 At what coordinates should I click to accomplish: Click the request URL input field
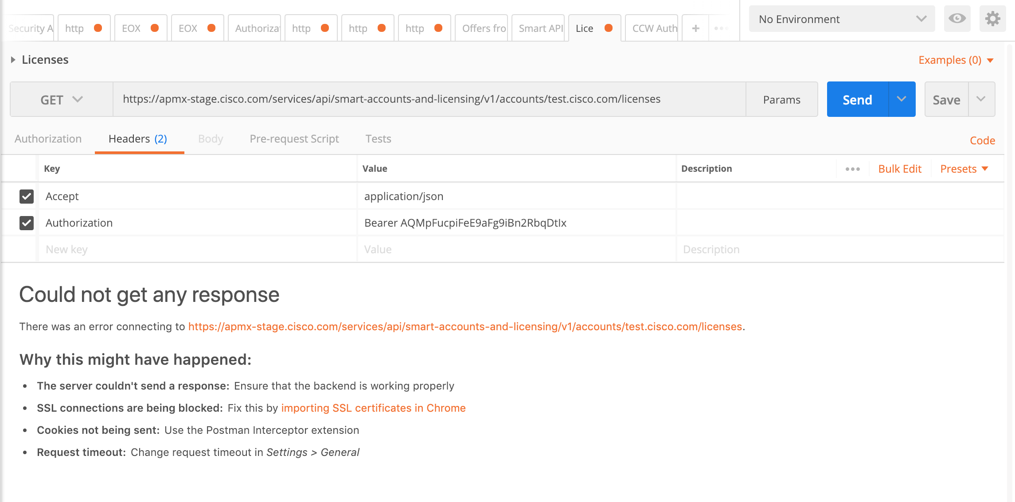[x=429, y=99]
